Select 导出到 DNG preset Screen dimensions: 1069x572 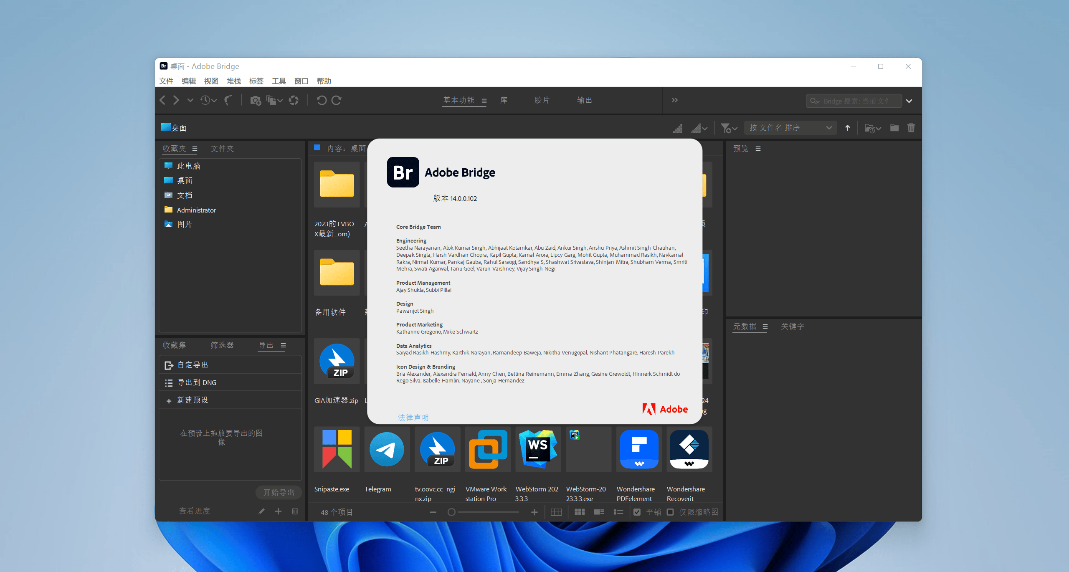(230, 382)
